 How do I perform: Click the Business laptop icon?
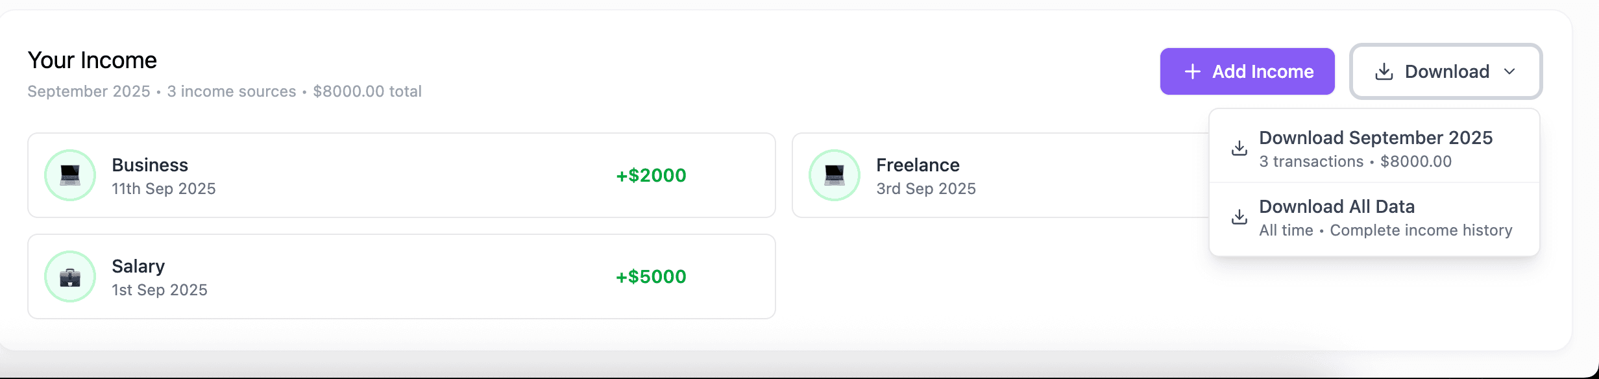pyautogui.click(x=69, y=174)
